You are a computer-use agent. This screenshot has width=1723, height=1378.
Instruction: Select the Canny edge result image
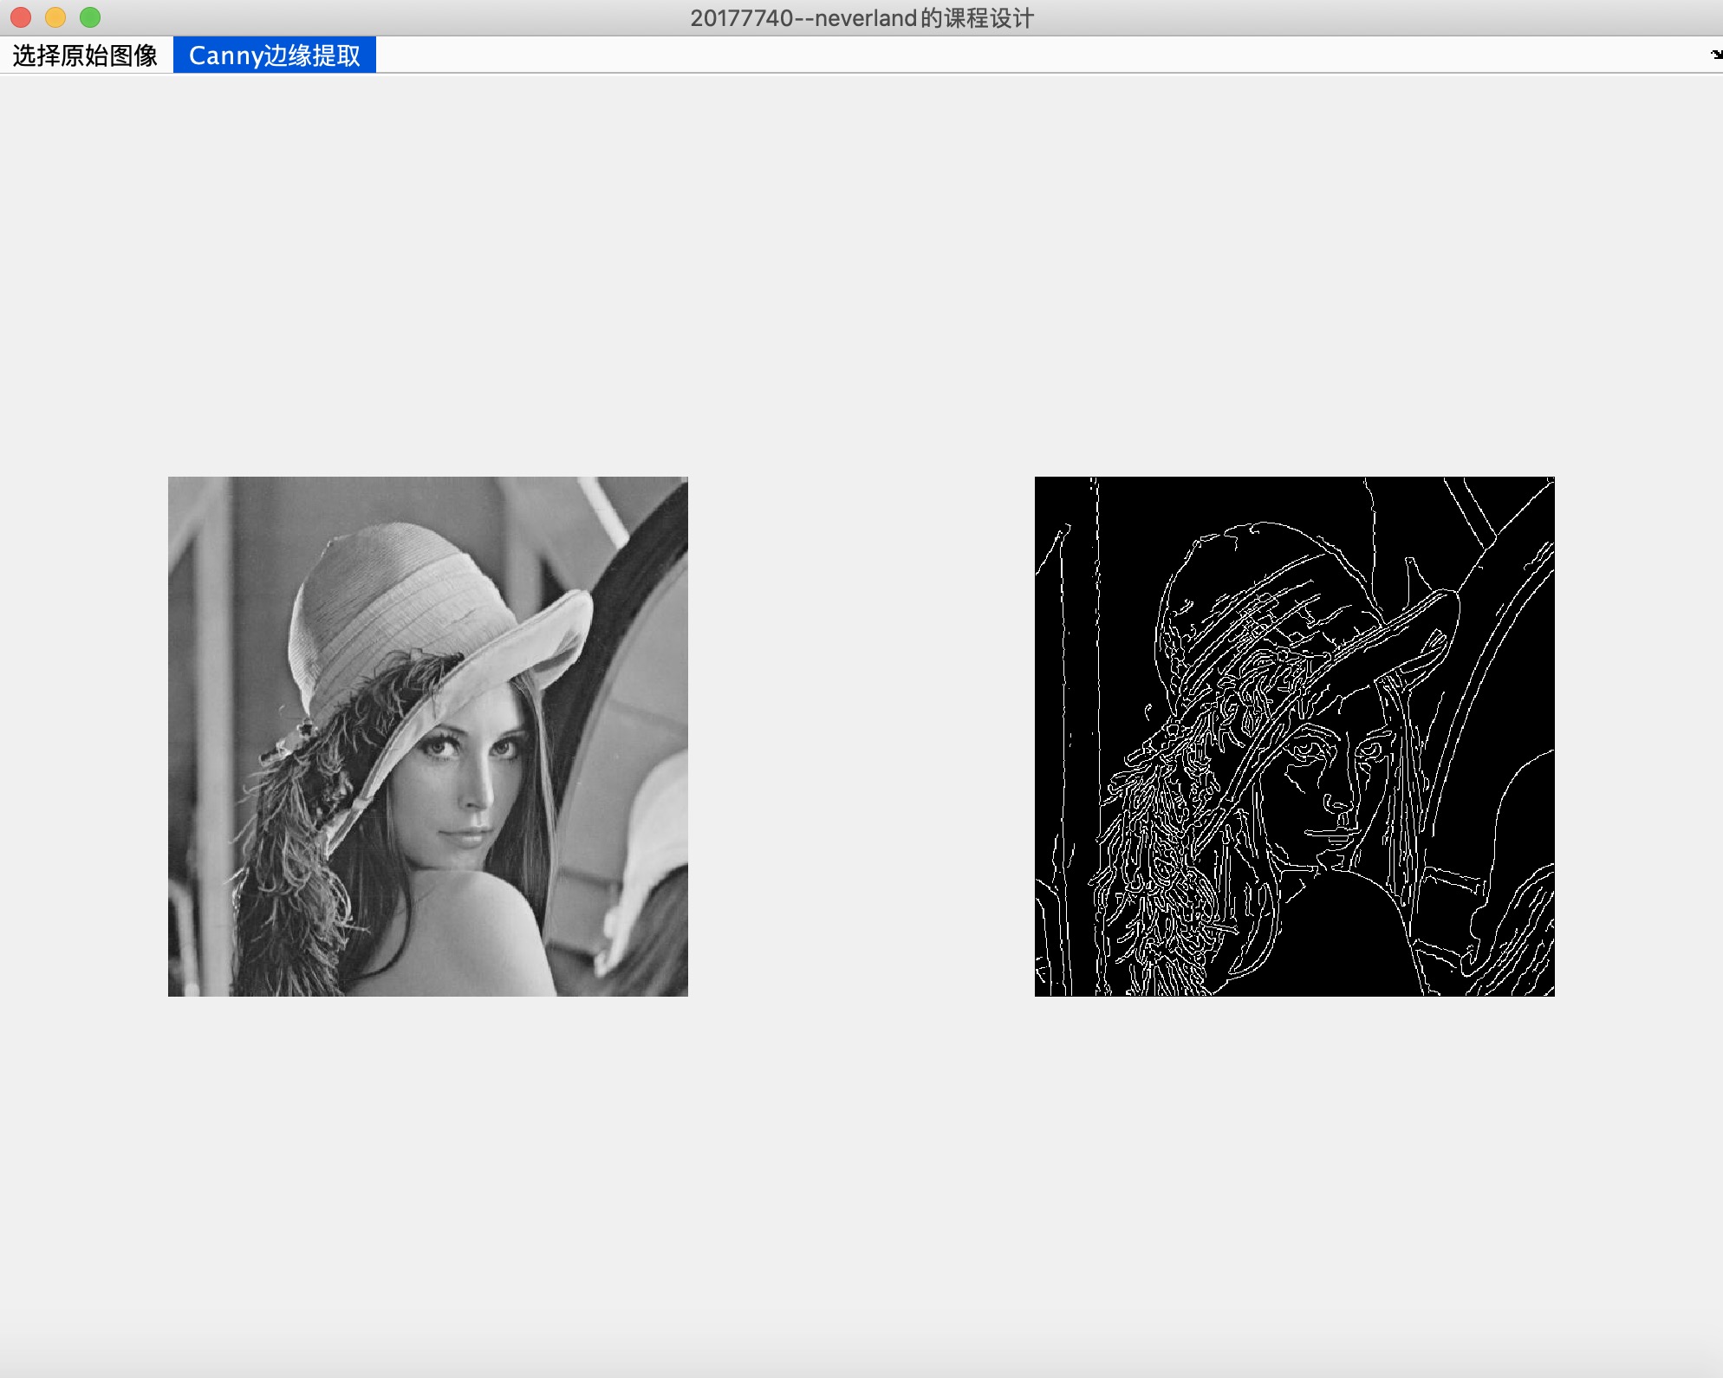coord(1294,736)
